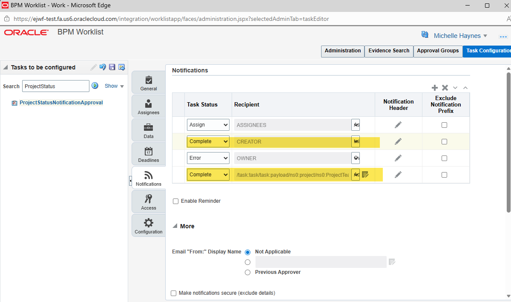Open the Complete status dropdown in CREATOR row

(x=208, y=141)
